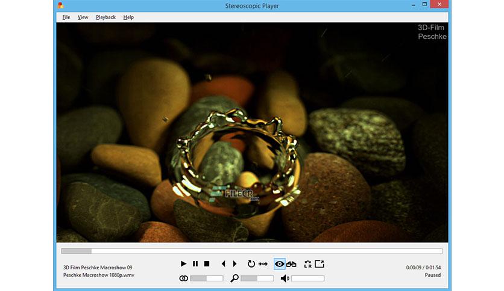Click the skip-forward arrows icon
The image size is (504, 291).
point(263,264)
